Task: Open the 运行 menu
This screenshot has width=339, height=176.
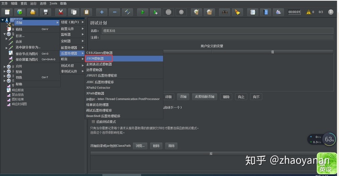Action: coord(33,3)
